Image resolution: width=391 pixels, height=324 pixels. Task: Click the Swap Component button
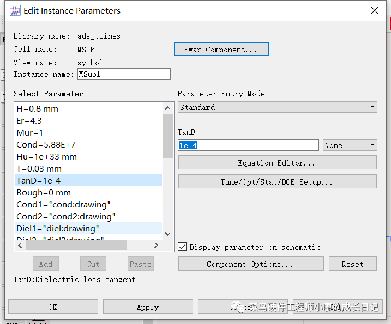221,50
